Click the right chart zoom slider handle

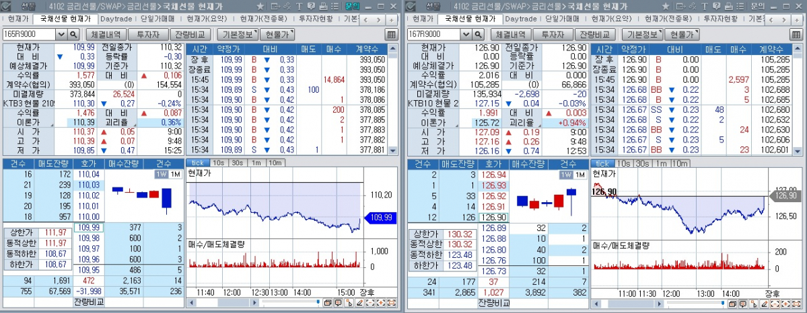coord(723,303)
